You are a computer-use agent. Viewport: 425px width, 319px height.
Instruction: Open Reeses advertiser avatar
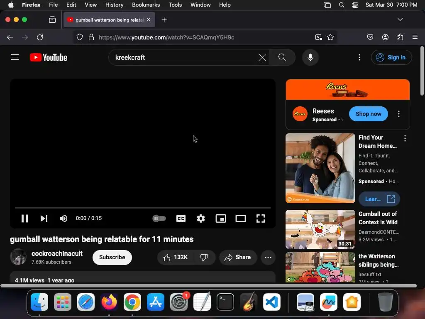(x=300, y=114)
